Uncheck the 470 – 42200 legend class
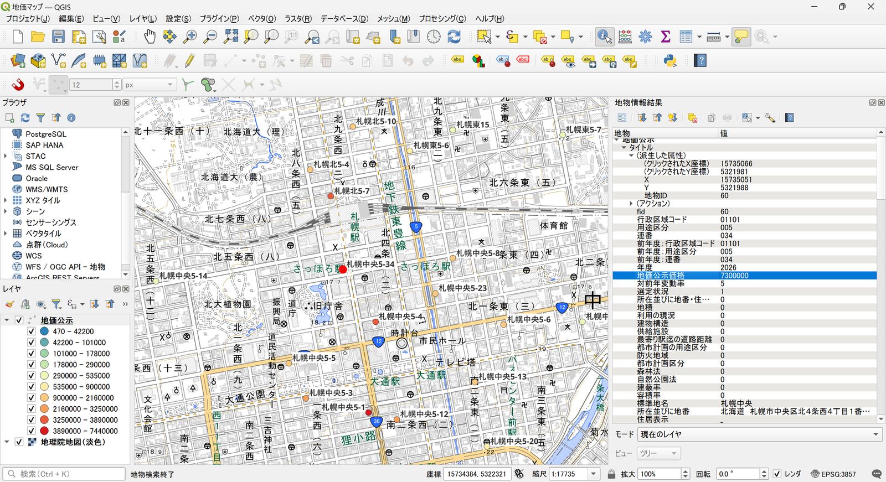 [x=32, y=331]
